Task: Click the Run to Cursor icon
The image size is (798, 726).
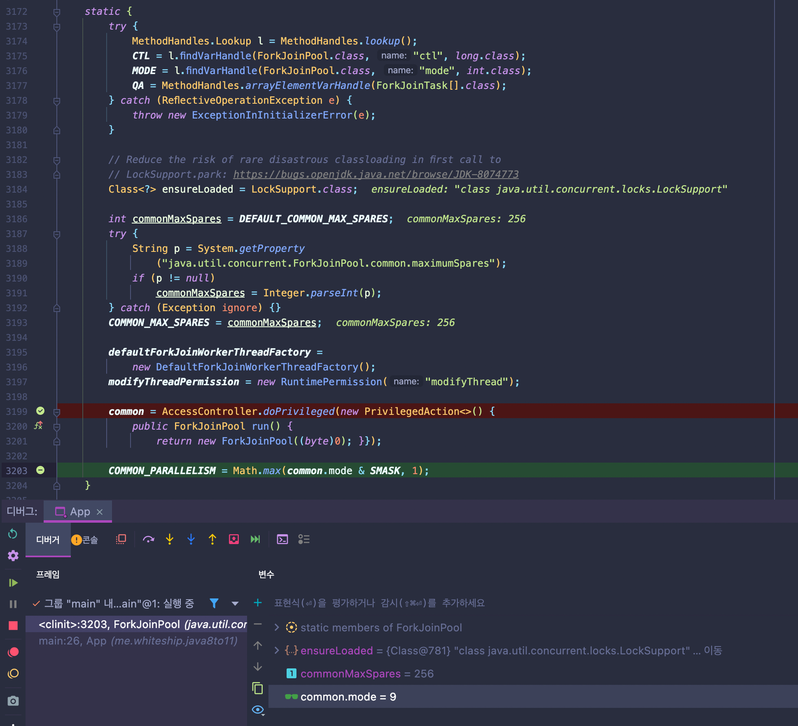Action: point(255,539)
